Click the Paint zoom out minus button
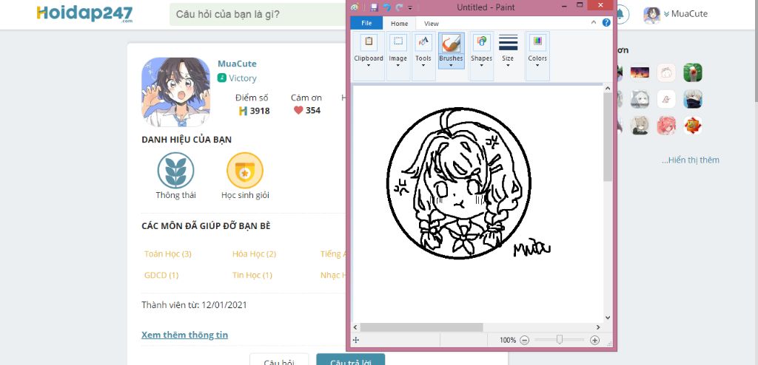Screen dimensions: 758x365 [525, 340]
